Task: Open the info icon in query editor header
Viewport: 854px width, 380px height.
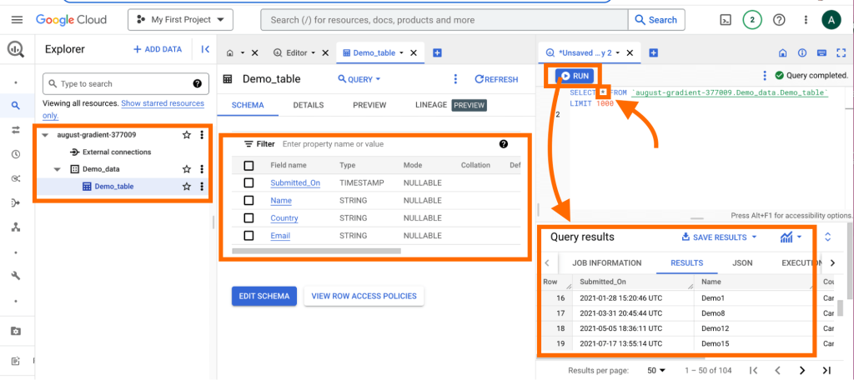Action: 802,52
